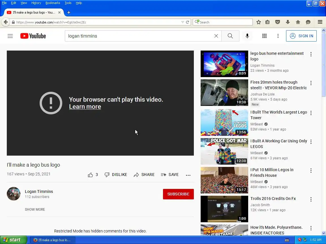
Task: Share the video using SHARE
Action: point(144,175)
